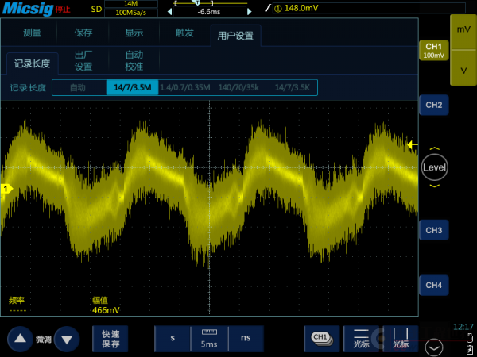Switch to the 触发 trigger tab
The image size is (477, 357).
[x=184, y=33]
